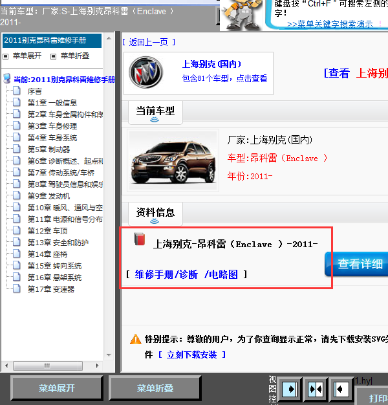Click view control center-split icon
The image size is (388, 405).
316,389
